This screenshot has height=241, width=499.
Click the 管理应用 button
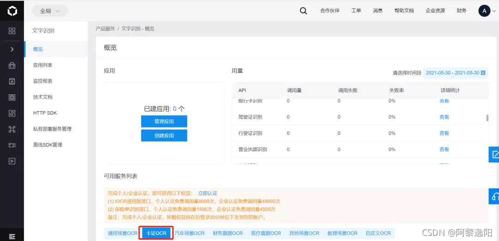point(164,121)
